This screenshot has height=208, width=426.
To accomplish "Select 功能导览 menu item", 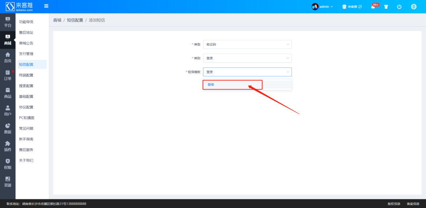I will [32, 22].
